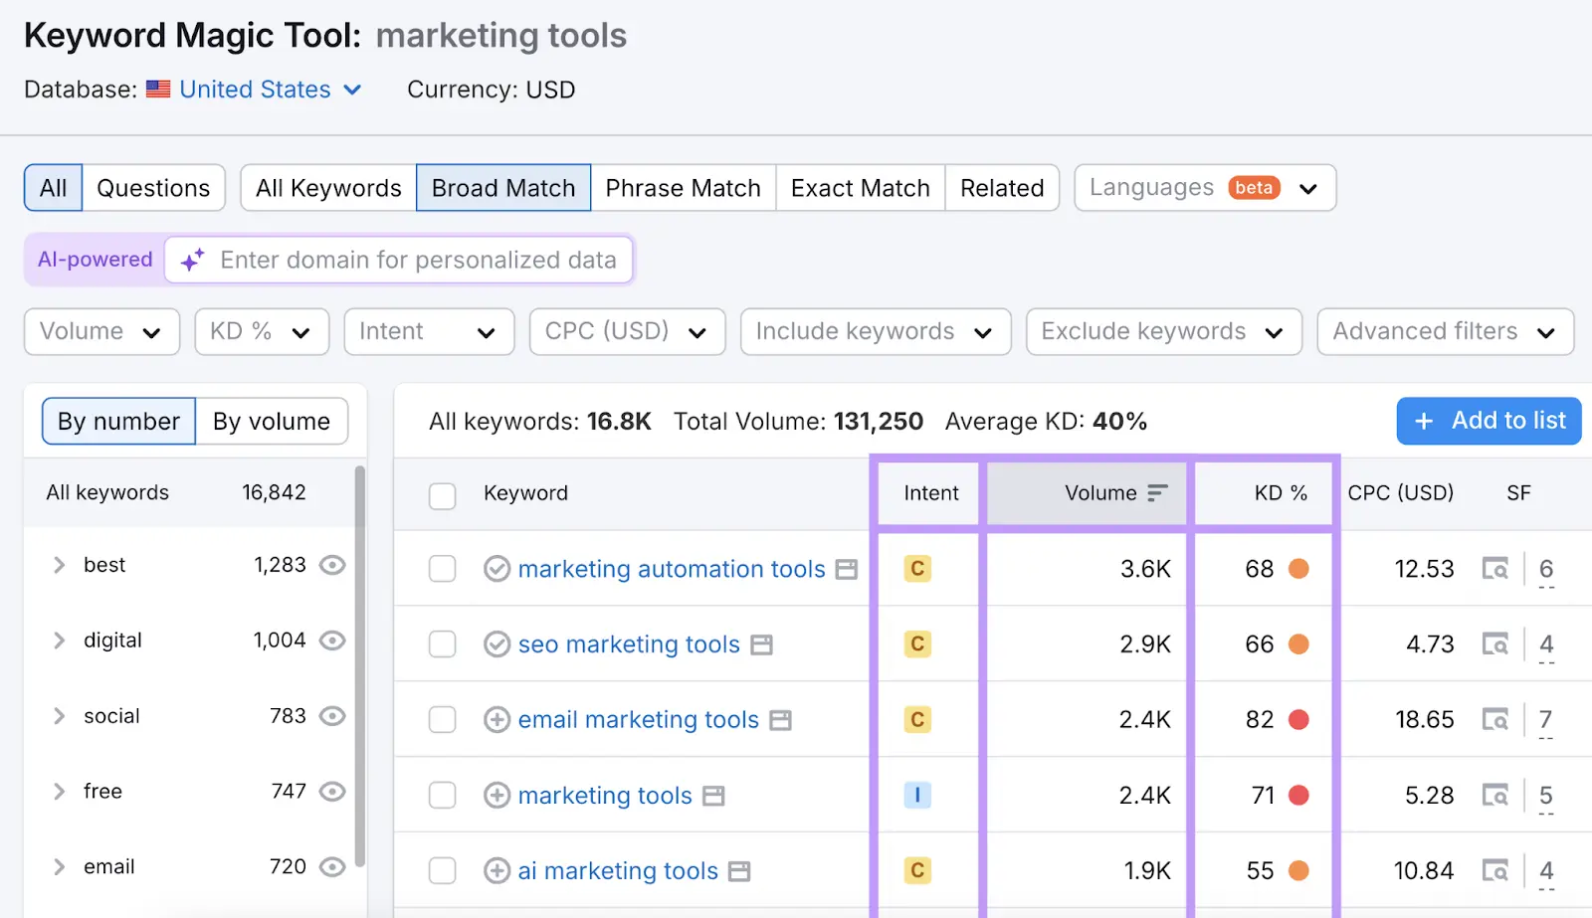Open the Languages beta dropdown
This screenshot has height=918, width=1592.
[x=1204, y=187]
